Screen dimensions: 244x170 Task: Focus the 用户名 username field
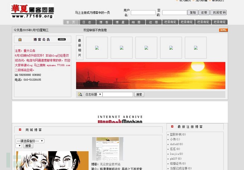pyautogui.click(x=143, y=12)
